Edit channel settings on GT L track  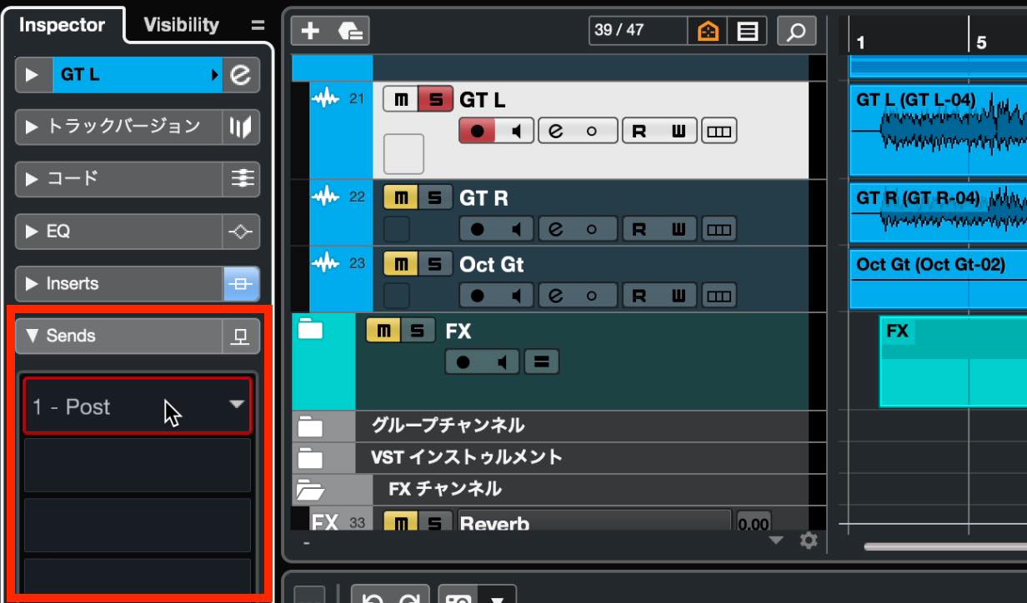558,131
